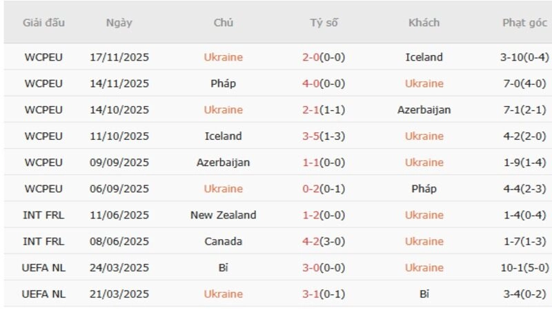Click Bỉ home team on 24/03/2025

(223, 267)
